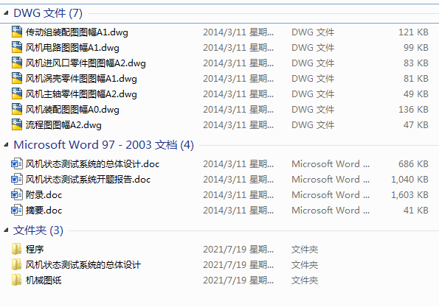Viewport: 439px width, 307px height.
Task: Select the Microsoft Word 97 - 2003 文档 (4) header
Action: pos(103,145)
